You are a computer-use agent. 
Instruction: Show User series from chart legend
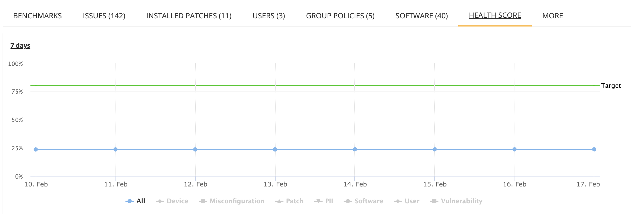pos(412,201)
